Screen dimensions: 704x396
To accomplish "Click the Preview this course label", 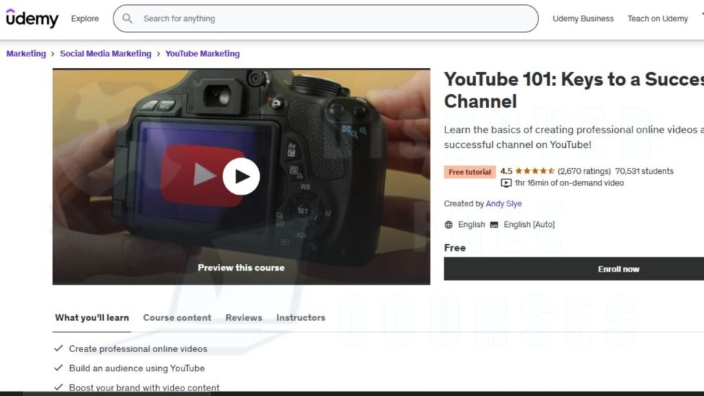I will pos(241,267).
